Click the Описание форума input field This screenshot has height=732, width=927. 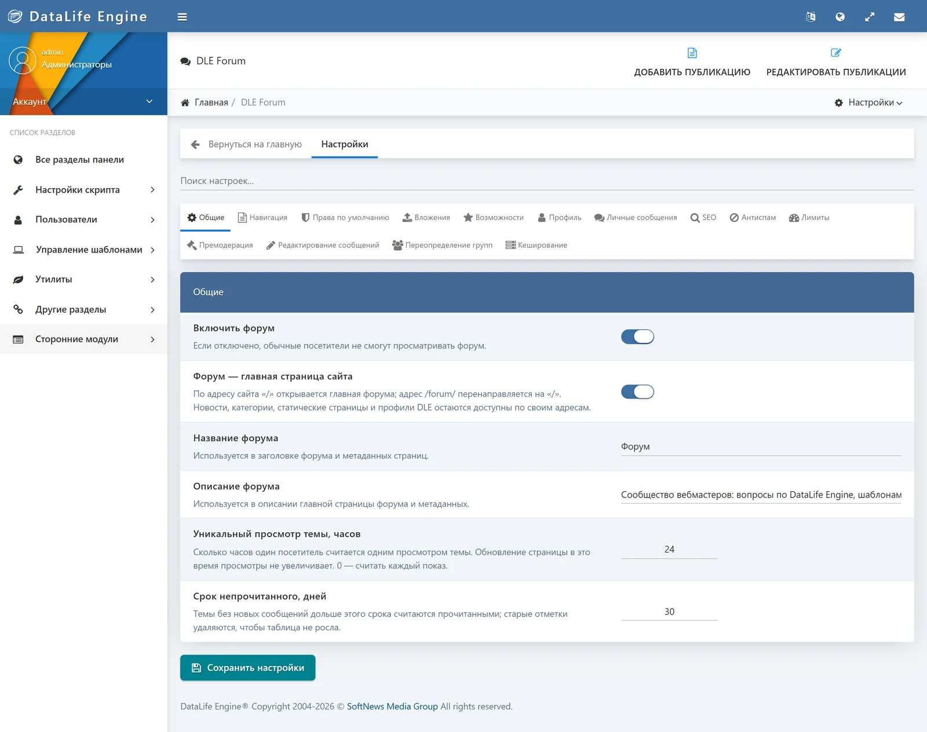pos(761,495)
